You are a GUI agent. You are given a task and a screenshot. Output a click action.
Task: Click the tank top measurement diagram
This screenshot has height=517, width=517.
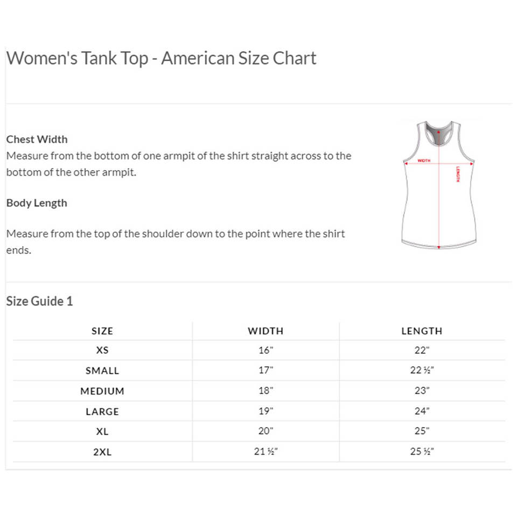pyautogui.click(x=438, y=185)
